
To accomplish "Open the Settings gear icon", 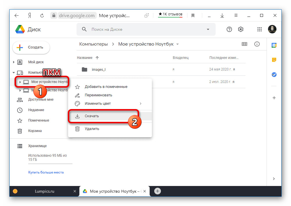I will point(241,29).
